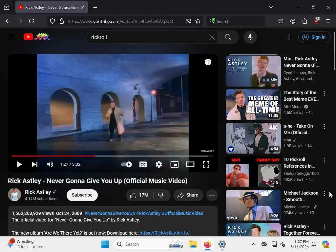Open a-ha Take On Me video thumbnail
The height and width of the screenshot is (252, 336).
coord(253,138)
